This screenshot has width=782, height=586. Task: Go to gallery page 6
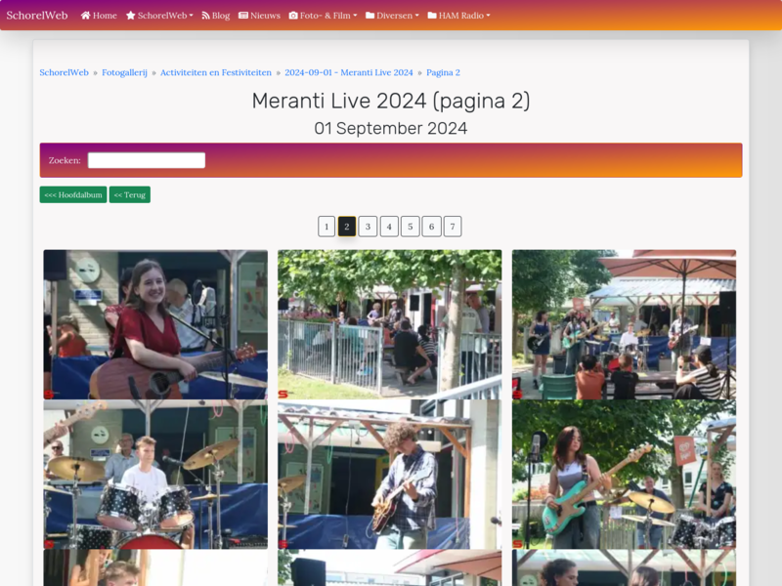point(431,227)
